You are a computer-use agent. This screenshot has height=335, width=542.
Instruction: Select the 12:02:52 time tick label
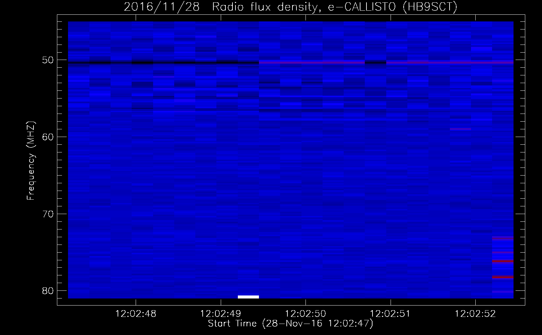pos(475,314)
